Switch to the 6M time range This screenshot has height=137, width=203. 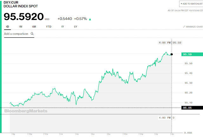point(34,27)
